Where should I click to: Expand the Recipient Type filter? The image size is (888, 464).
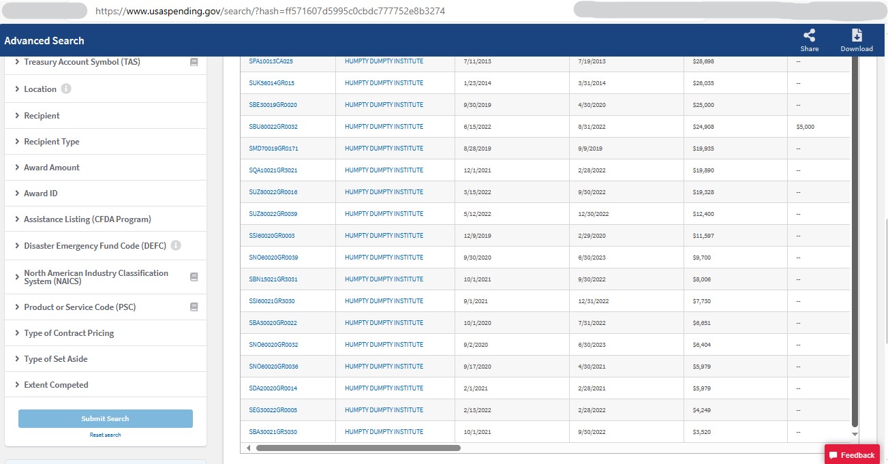pyautogui.click(x=51, y=142)
